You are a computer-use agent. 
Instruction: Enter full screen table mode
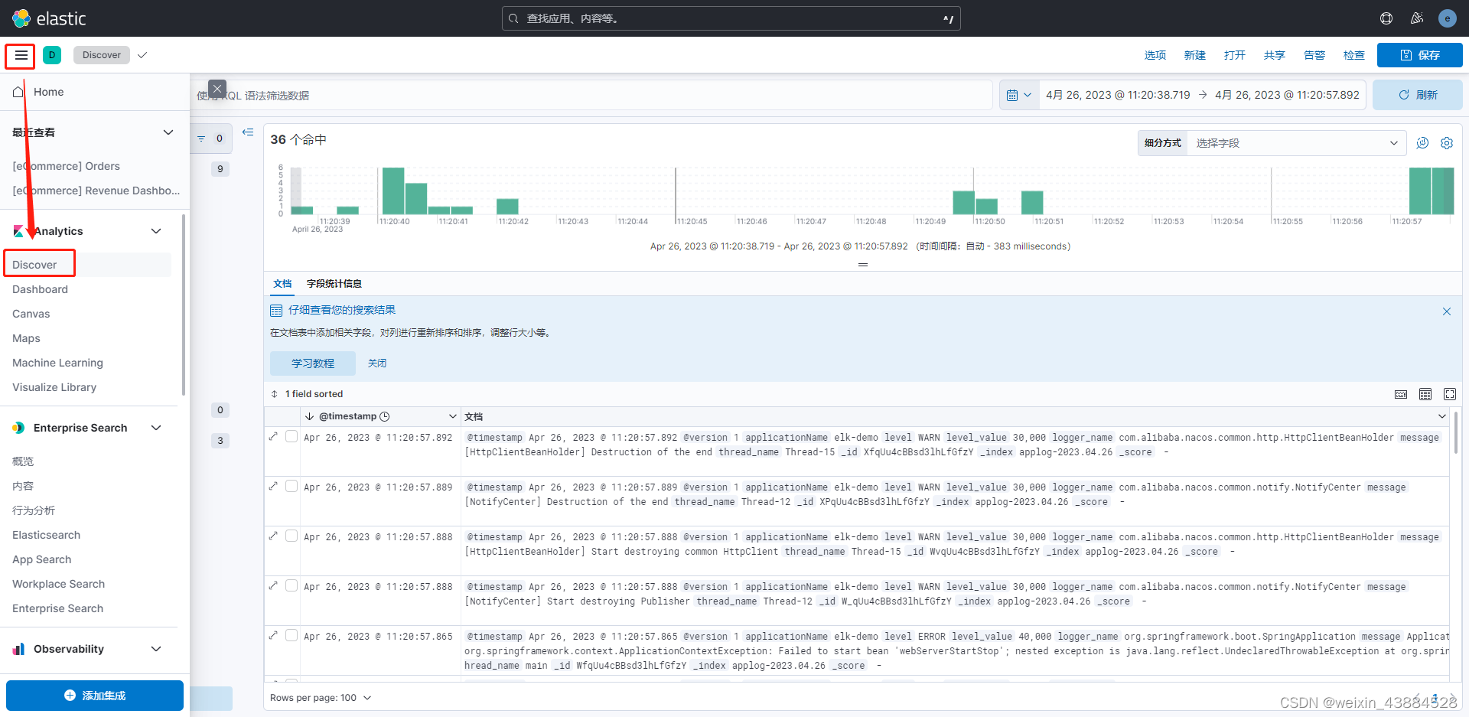[1450, 394]
